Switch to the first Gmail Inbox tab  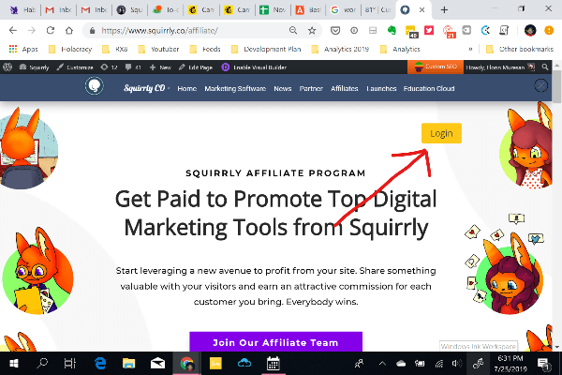tap(58, 10)
